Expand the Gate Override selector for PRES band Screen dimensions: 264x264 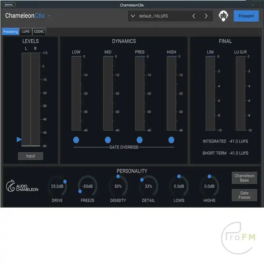[x=140, y=140]
